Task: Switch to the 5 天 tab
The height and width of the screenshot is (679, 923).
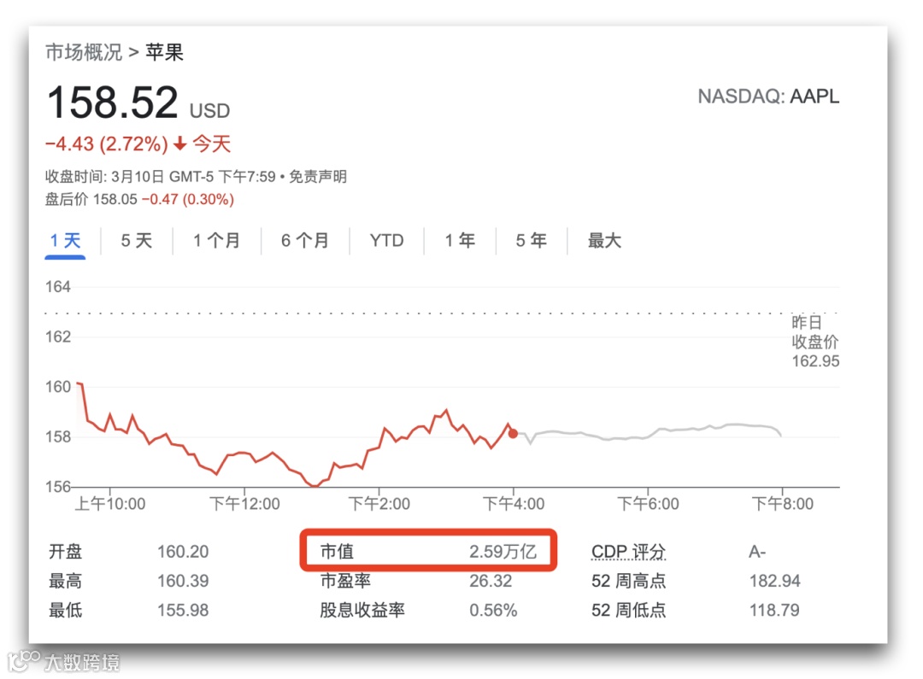Action: pyautogui.click(x=137, y=241)
